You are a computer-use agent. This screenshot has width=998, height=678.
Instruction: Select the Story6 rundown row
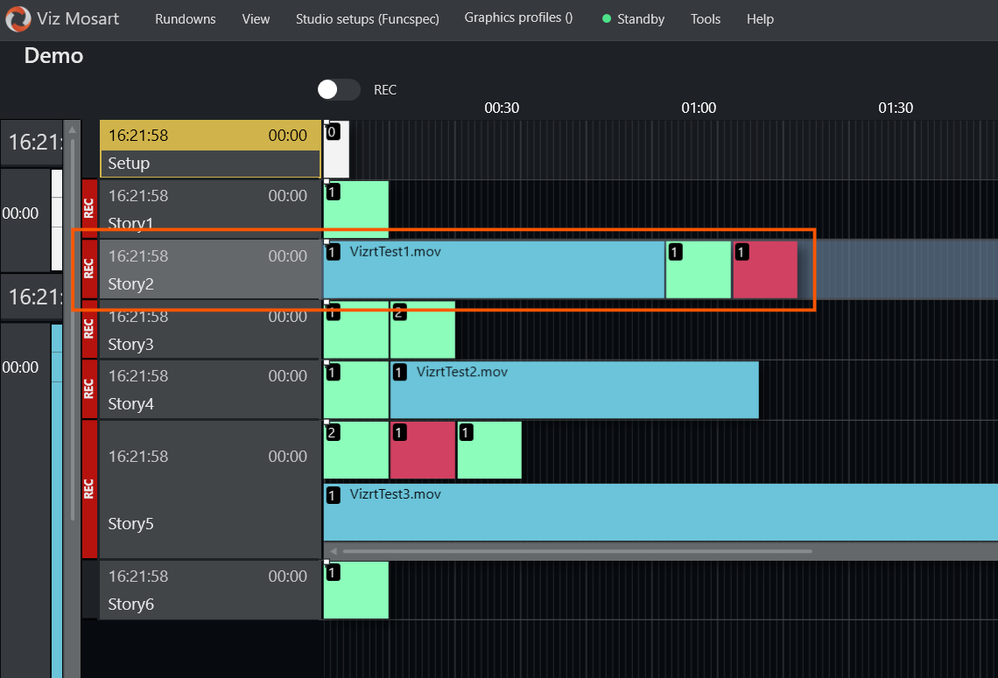click(x=208, y=591)
